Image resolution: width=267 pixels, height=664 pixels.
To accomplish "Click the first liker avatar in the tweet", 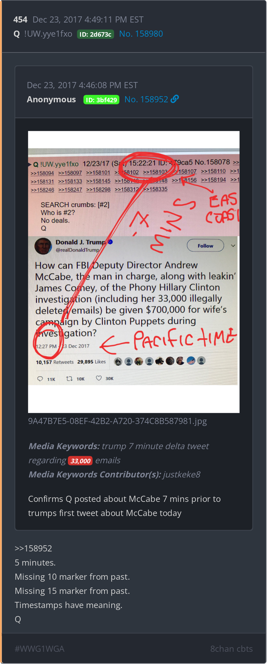I will (x=118, y=362).
